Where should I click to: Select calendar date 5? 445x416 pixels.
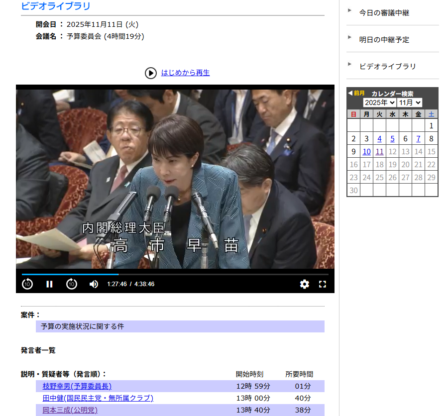(x=393, y=139)
